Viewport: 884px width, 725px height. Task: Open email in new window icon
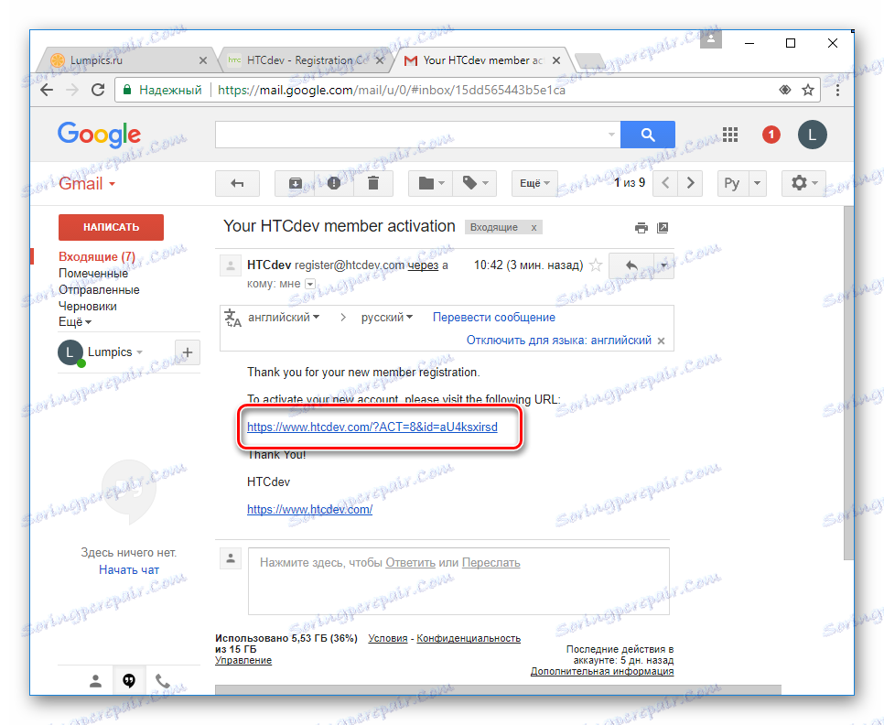click(663, 228)
